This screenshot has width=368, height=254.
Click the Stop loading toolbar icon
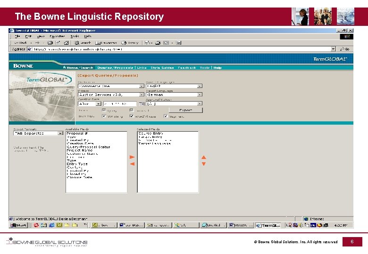(50, 43)
